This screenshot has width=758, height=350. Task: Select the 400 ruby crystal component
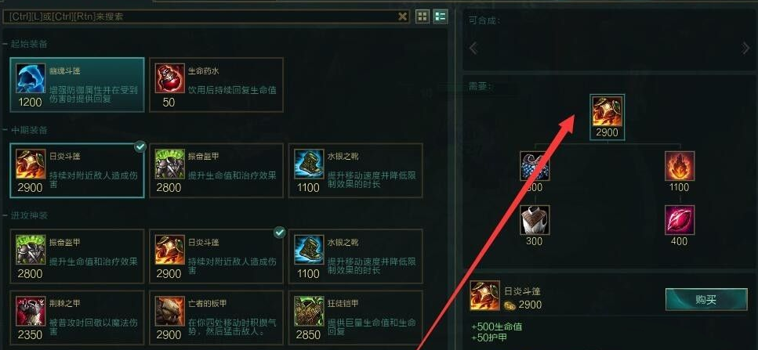tap(679, 220)
